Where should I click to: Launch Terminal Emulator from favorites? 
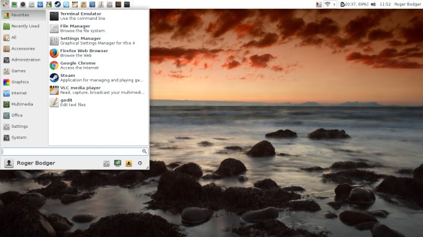(x=98, y=16)
